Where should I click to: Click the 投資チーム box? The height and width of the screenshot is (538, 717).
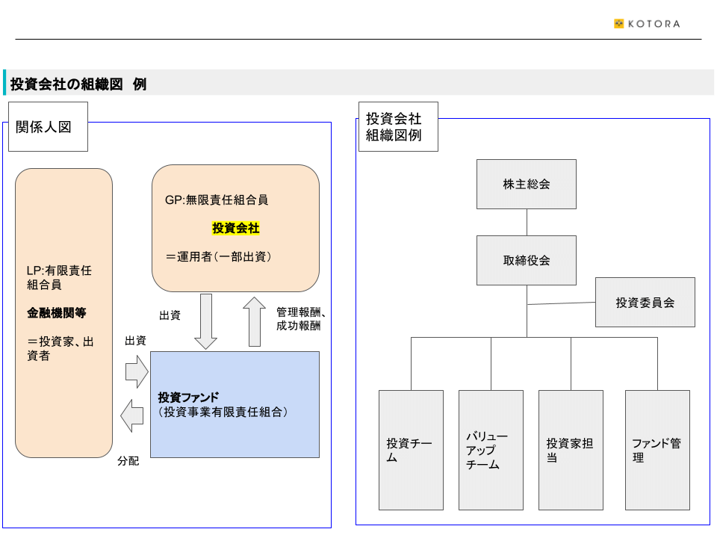click(411, 450)
